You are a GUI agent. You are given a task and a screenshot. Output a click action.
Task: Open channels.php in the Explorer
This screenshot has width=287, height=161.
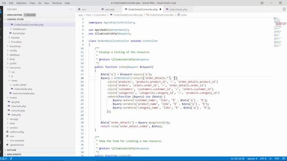pyautogui.click(x=18, y=106)
